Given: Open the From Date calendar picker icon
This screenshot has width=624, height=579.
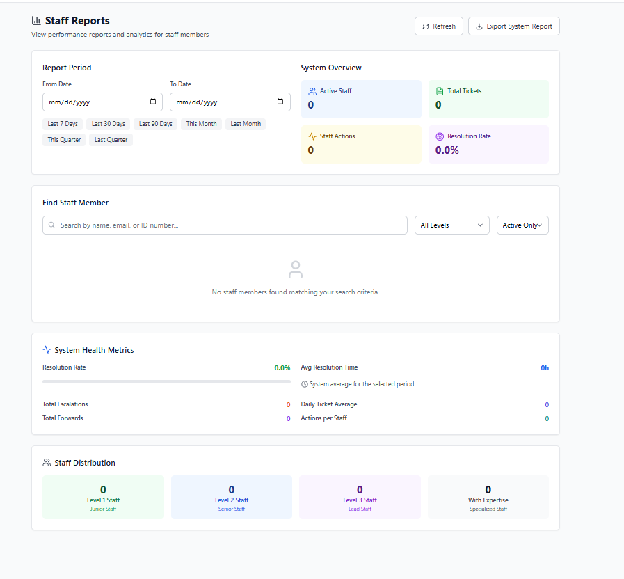Looking at the screenshot, I should pyautogui.click(x=153, y=102).
